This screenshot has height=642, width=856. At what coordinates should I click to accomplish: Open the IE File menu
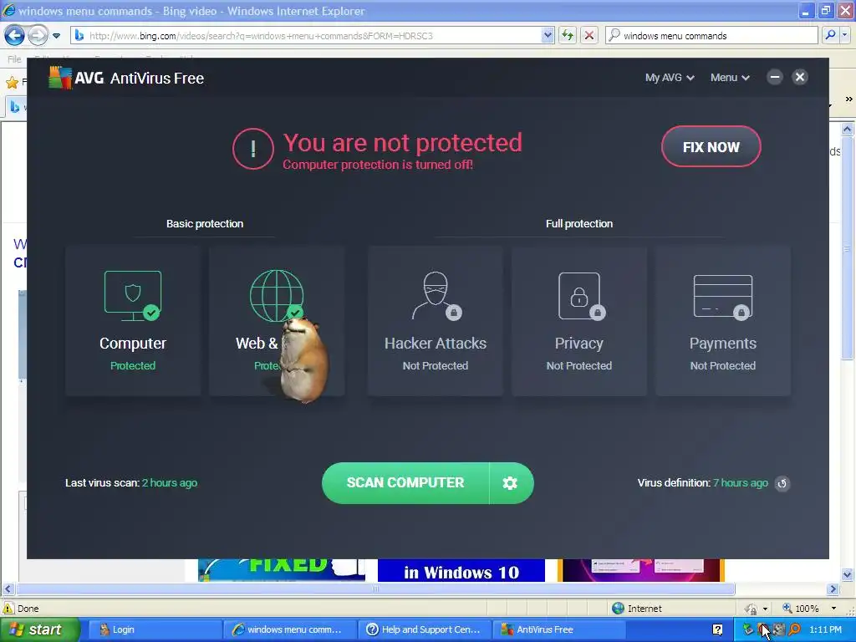pyautogui.click(x=15, y=59)
